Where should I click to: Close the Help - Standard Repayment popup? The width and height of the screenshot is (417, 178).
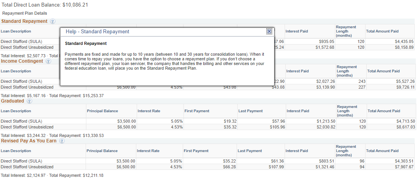point(269,31)
